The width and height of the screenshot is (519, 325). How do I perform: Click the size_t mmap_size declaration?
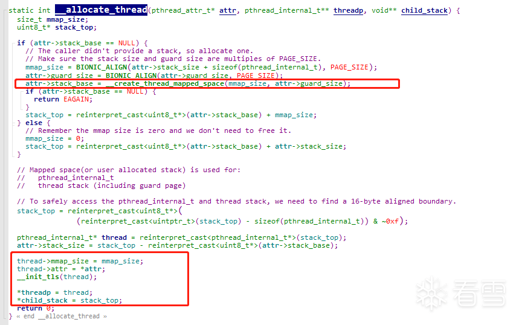53,19
